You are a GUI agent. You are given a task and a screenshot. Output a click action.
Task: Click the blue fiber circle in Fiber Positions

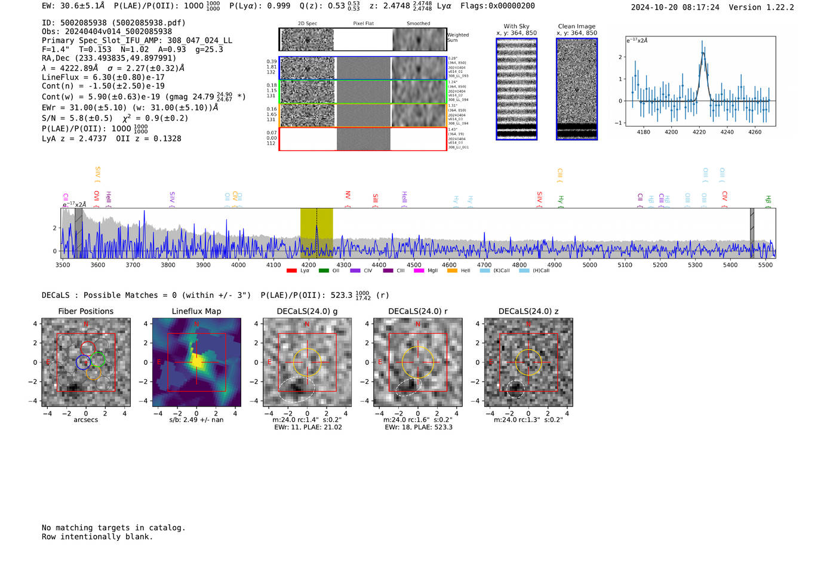point(83,362)
